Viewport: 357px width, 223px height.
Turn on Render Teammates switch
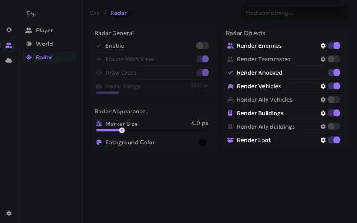(x=334, y=59)
